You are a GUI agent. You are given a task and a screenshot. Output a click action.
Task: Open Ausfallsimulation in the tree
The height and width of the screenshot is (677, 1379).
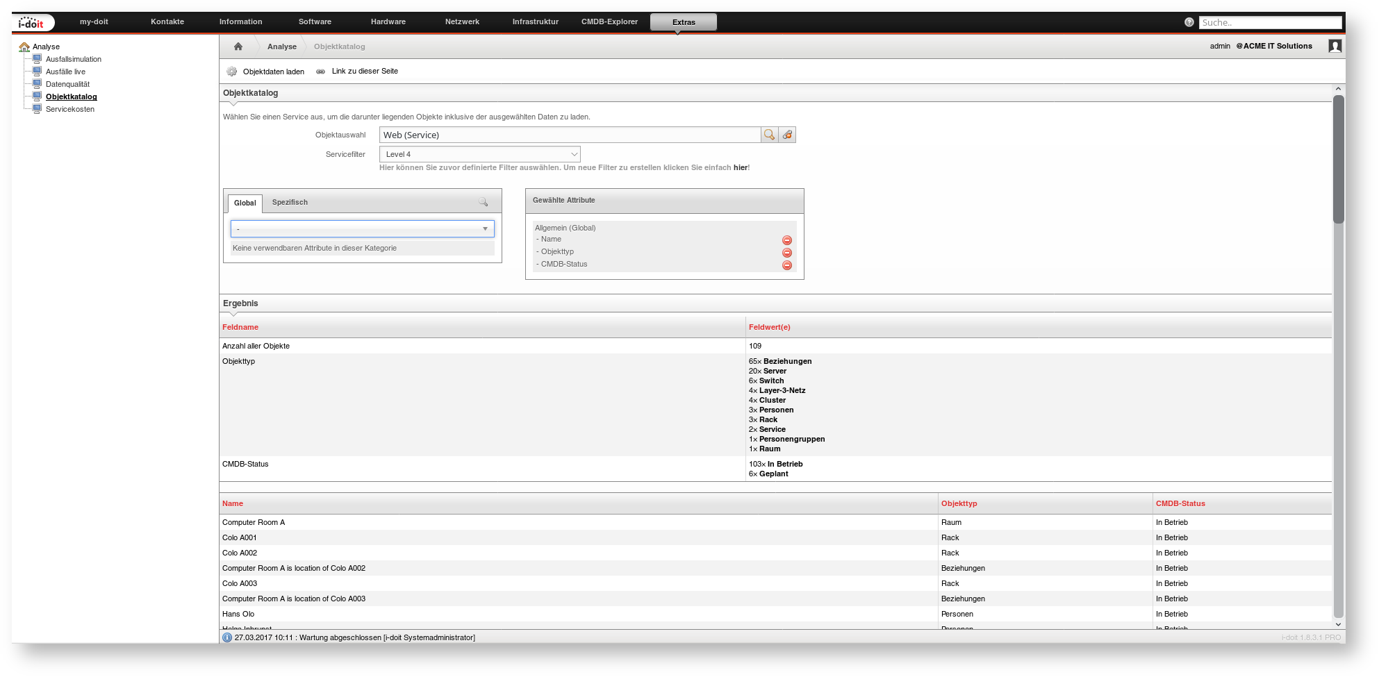pyautogui.click(x=74, y=59)
